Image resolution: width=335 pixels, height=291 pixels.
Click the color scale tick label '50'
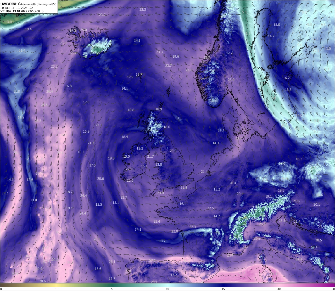tap(333, 289)
